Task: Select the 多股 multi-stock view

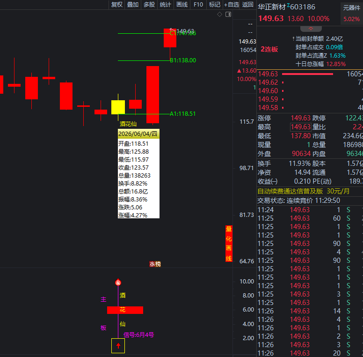Action: click(x=149, y=5)
